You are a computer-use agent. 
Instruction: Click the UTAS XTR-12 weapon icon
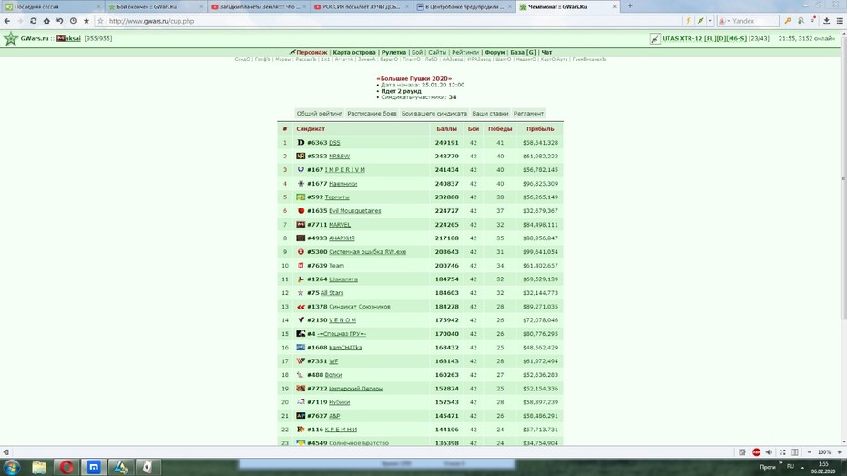coord(655,38)
